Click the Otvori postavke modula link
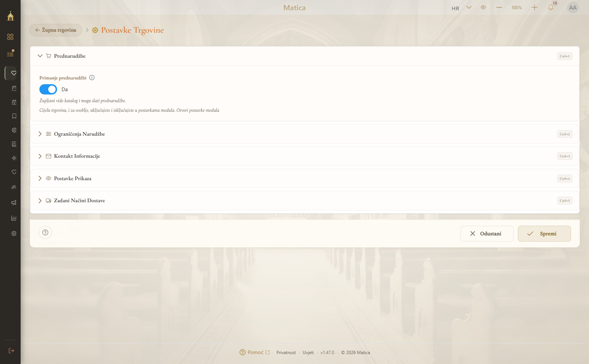 tap(198, 110)
